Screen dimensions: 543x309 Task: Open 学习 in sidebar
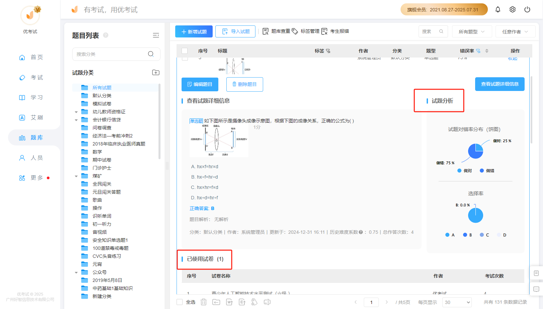(x=31, y=97)
